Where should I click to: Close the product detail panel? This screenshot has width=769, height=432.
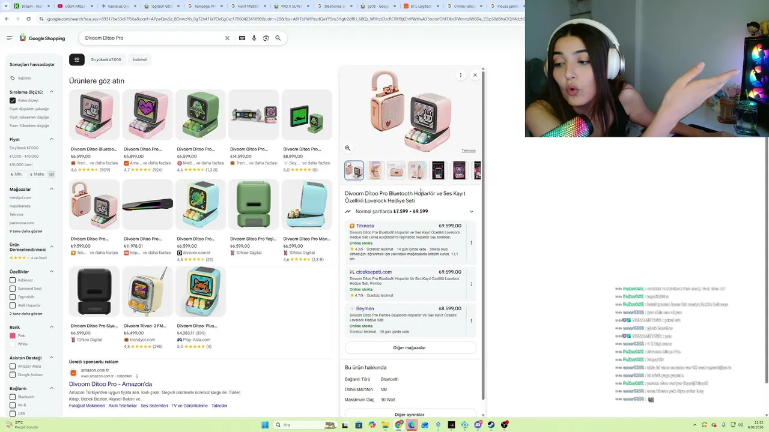pyautogui.click(x=475, y=75)
